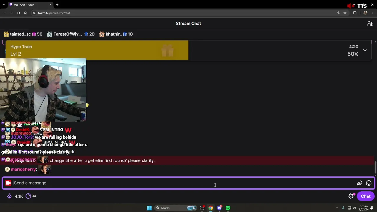This screenshot has height=212, width=377.
Task: Click the Hype Train Lvl 2 banner
Action: click(x=188, y=50)
